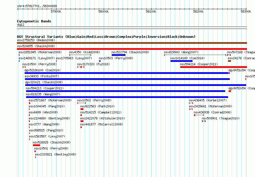Viewport: 255px width, 177px height.
Task: Open the esv2759253 (Redon2006) label
Action: [36, 40]
